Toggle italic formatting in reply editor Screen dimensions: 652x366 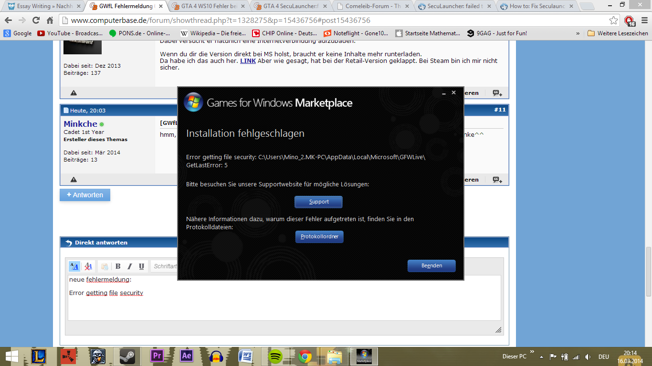click(x=129, y=266)
